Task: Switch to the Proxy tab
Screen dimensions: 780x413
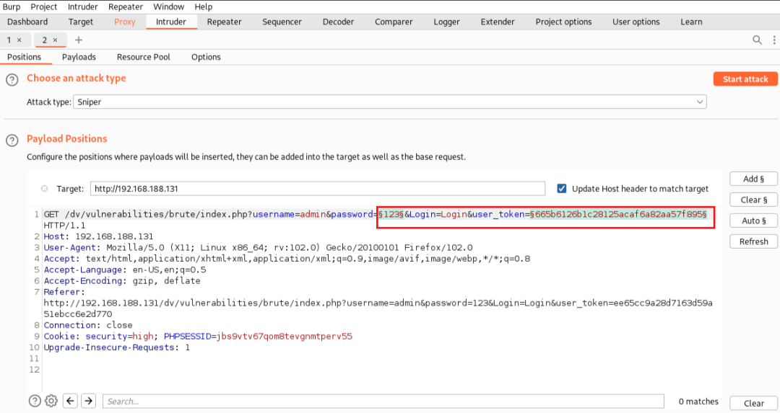Action: [x=124, y=22]
